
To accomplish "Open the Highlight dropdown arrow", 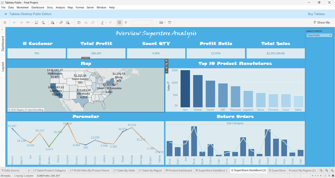I will pyautogui.click(x=106, y=23).
